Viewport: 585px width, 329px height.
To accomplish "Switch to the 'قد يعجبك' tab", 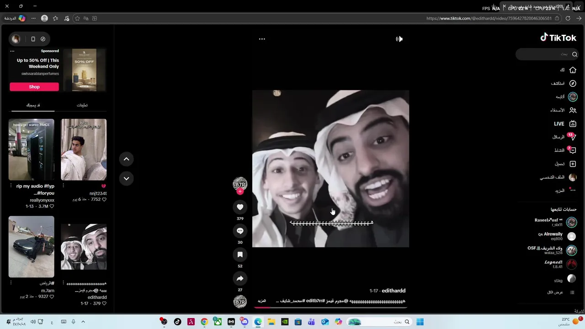I will coord(33,105).
